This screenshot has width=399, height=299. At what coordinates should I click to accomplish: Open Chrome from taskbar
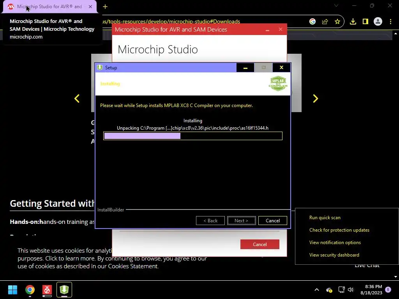click(x=30, y=290)
